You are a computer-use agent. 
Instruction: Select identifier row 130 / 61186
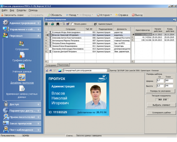[x=154, y=40]
